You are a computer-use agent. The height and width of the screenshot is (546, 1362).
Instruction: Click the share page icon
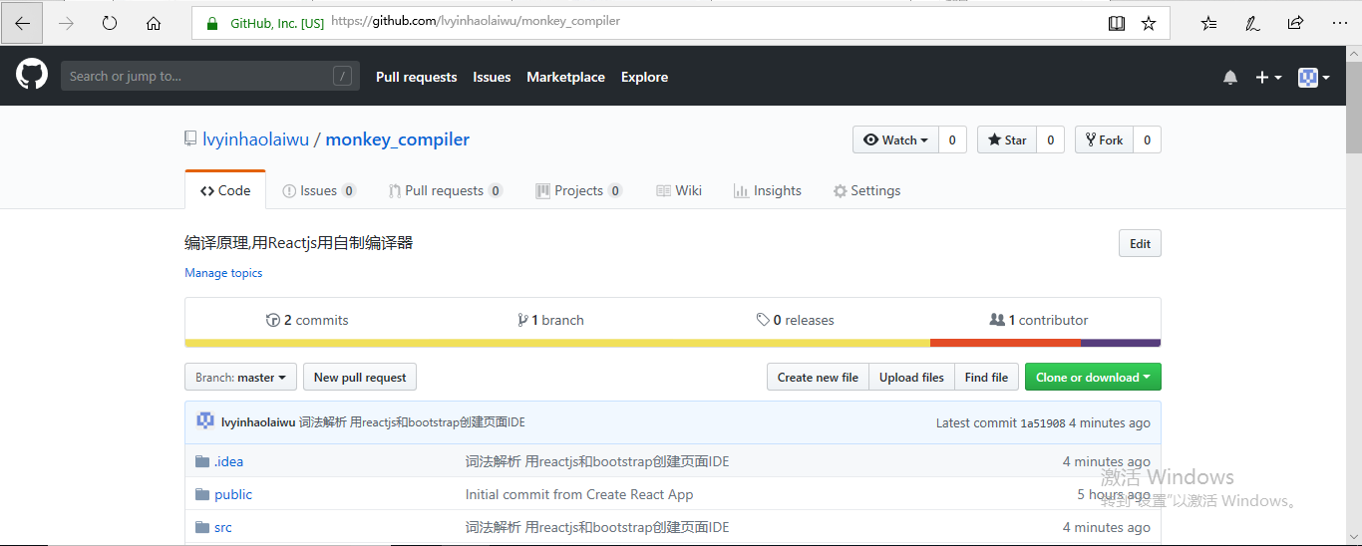point(1295,23)
